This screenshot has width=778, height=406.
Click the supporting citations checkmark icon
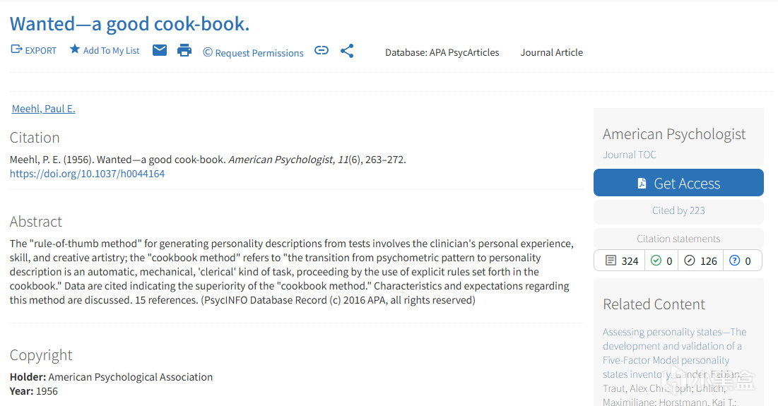pos(656,261)
